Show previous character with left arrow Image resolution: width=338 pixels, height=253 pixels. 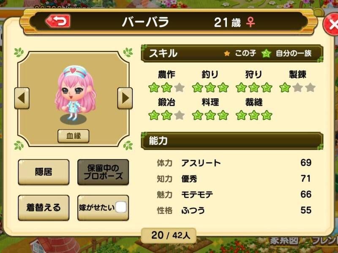pos(22,98)
